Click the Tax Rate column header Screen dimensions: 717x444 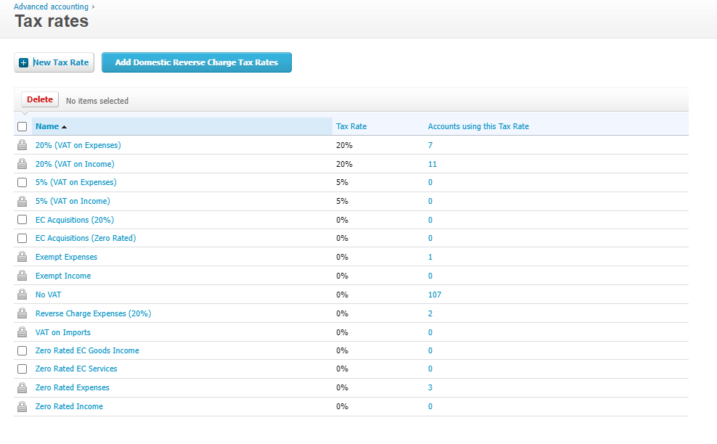pyautogui.click(x=351, y=126)
